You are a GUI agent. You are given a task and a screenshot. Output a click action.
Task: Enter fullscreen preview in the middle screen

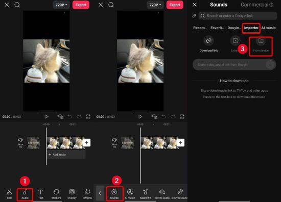coord(182,117)
